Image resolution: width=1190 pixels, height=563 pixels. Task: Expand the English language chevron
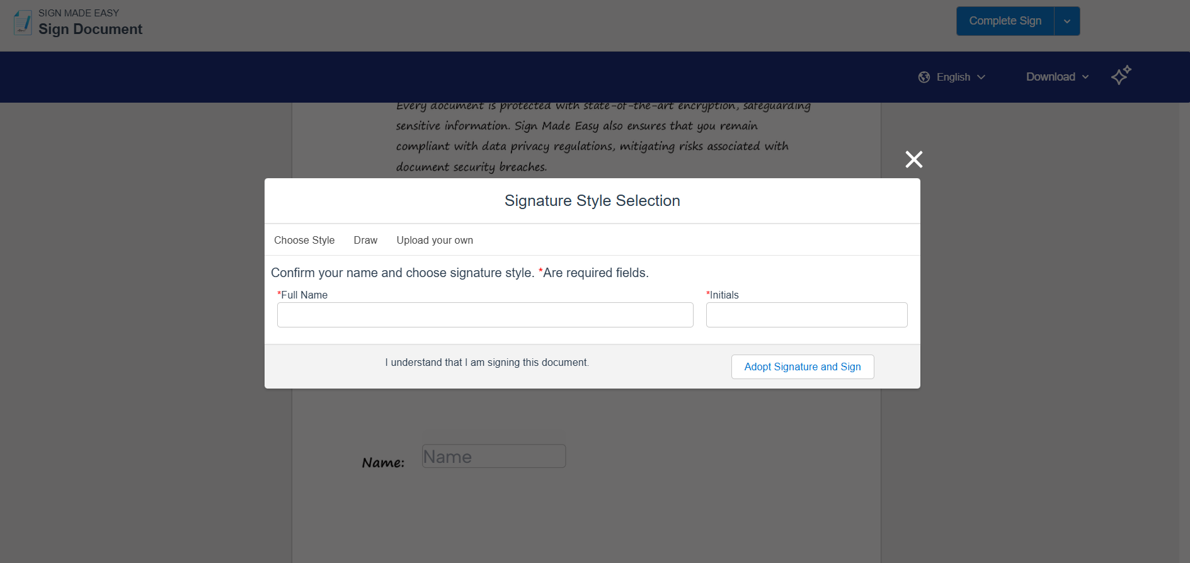(981, 77)
